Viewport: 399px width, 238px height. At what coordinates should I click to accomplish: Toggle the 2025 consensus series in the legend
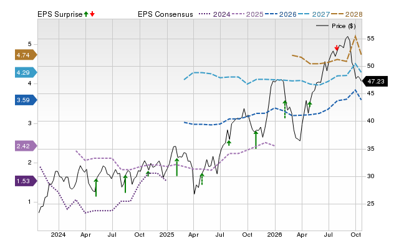[248, 14]
